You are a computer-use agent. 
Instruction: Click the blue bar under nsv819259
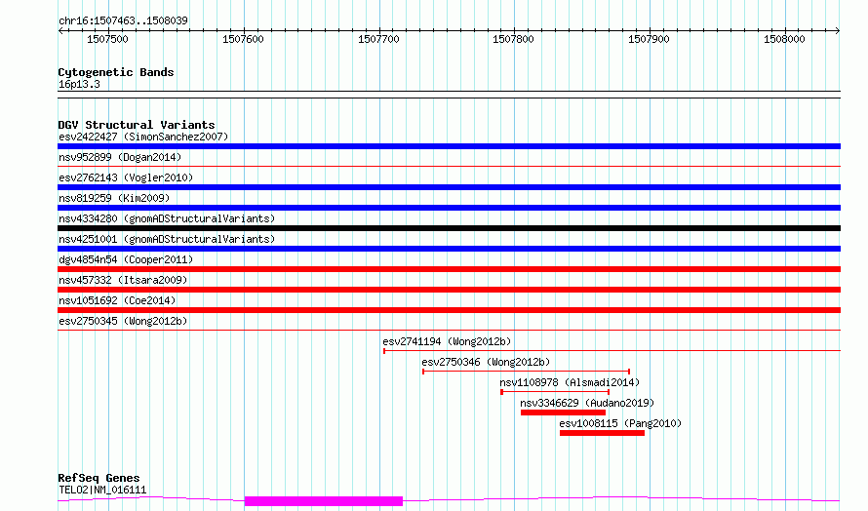tap(449, 208)
